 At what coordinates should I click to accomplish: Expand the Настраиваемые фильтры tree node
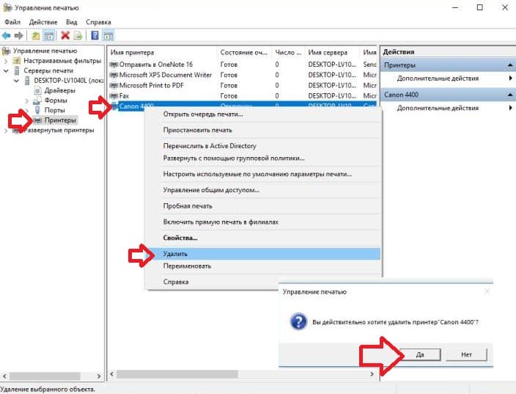[7, 61]
